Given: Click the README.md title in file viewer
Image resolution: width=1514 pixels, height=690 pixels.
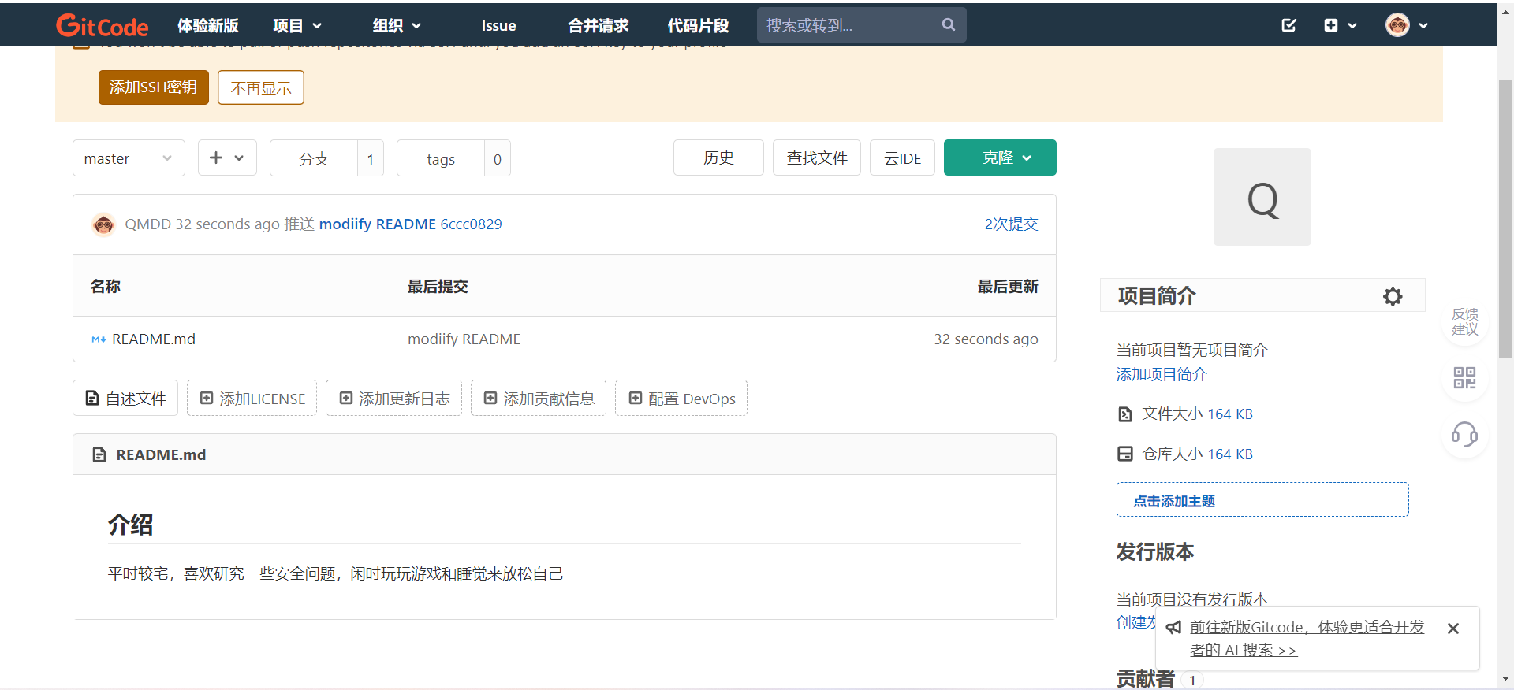Looking at the screenshot, I should point(161,455).
